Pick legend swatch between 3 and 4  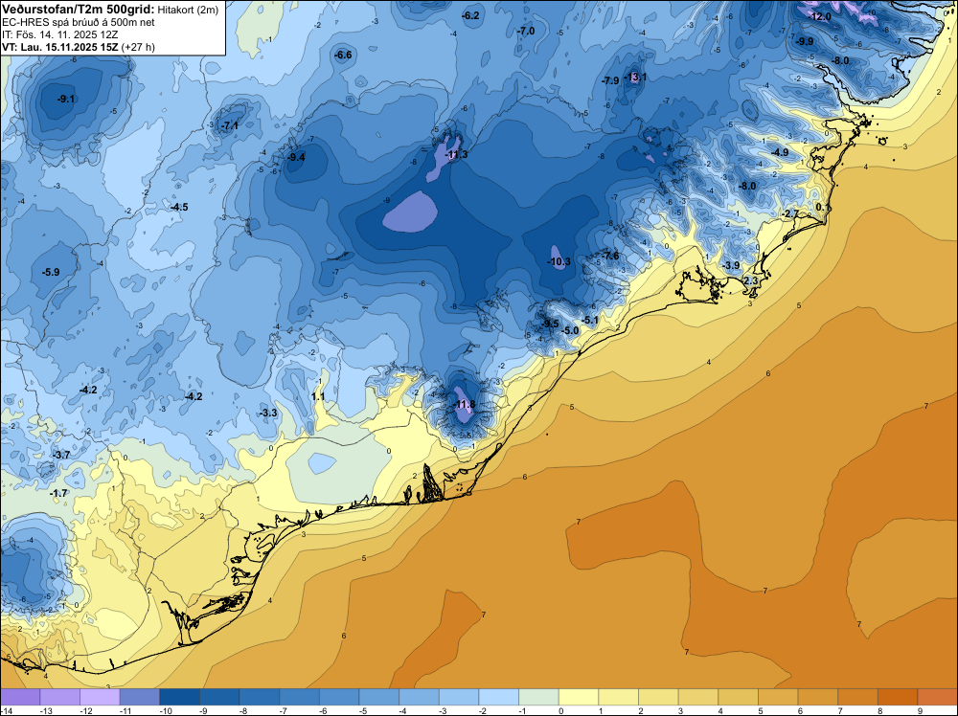[698, 697]
